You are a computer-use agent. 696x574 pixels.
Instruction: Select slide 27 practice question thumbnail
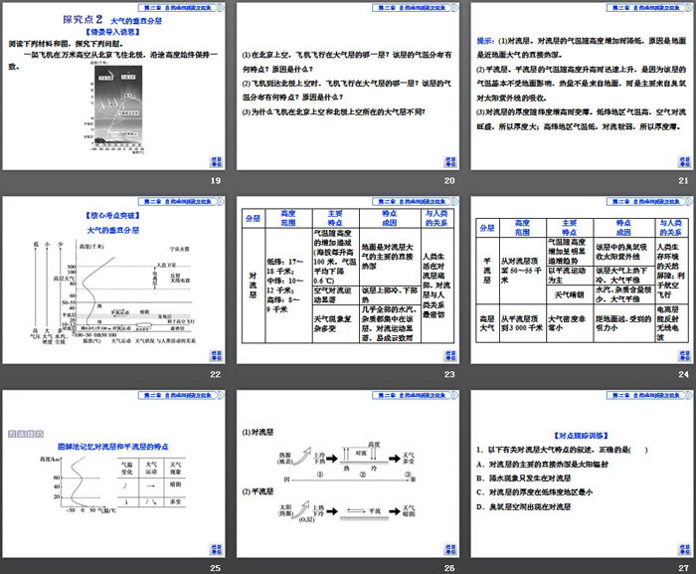[582, 474]
